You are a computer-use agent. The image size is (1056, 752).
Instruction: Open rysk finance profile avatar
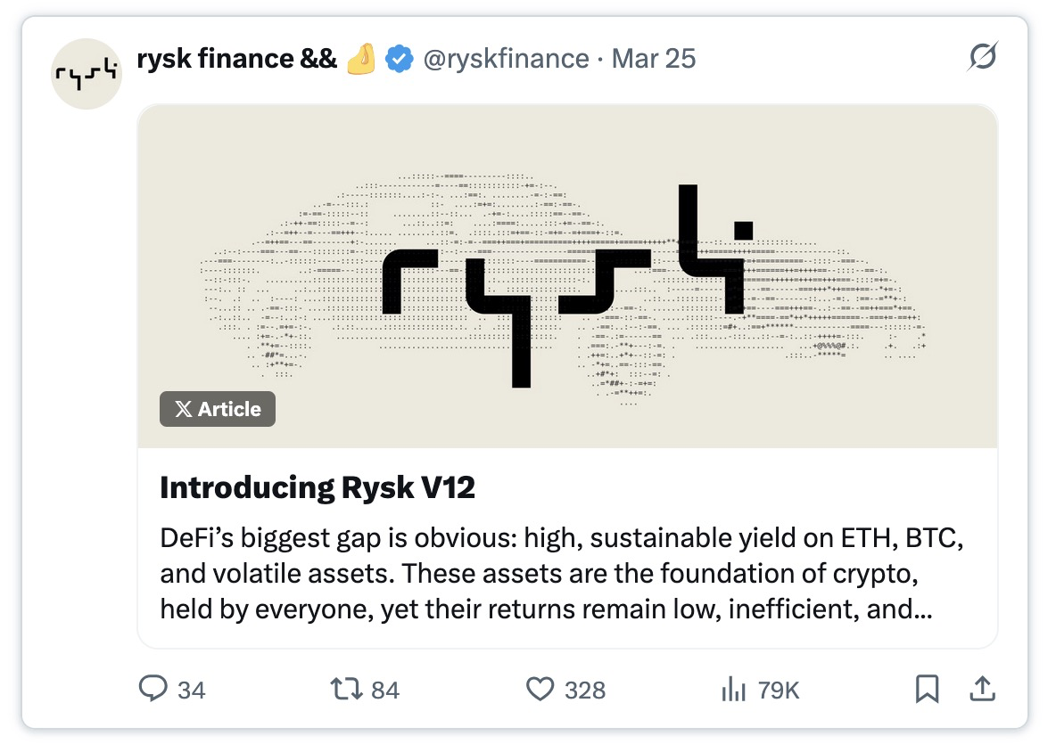click(87, 73)
